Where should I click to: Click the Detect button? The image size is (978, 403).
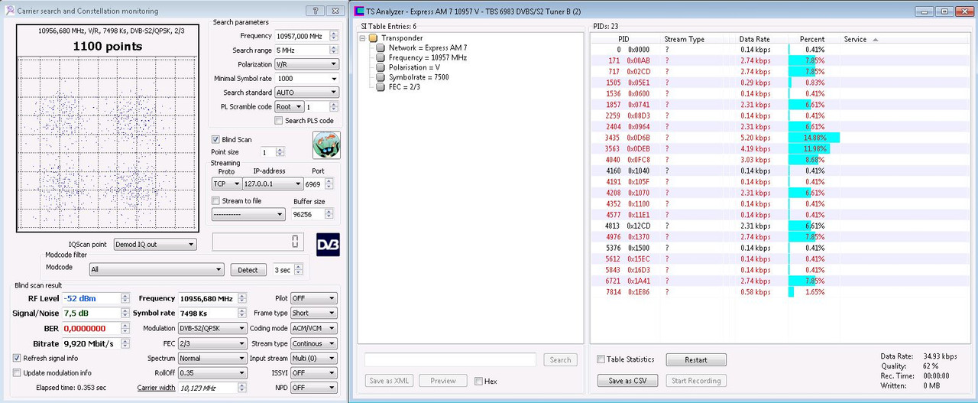pos(248,270)
